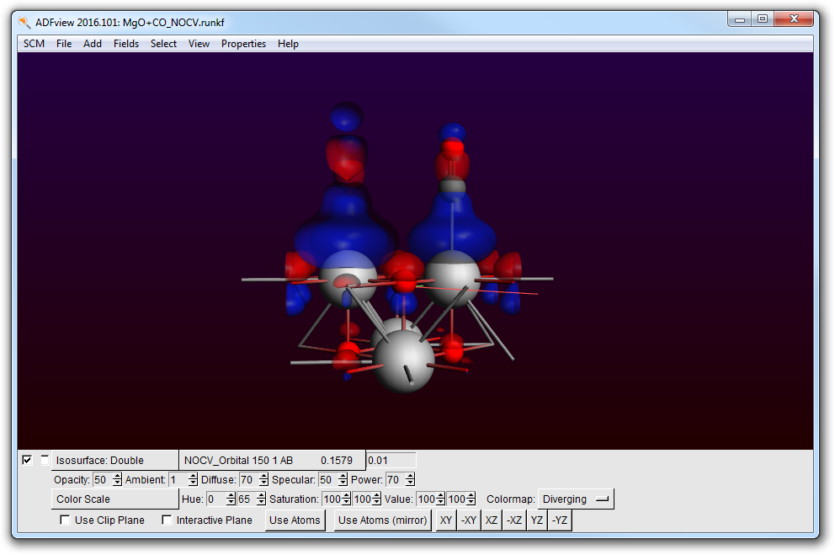
Task: Click the Diffuse value field
Action: [248, 480]
